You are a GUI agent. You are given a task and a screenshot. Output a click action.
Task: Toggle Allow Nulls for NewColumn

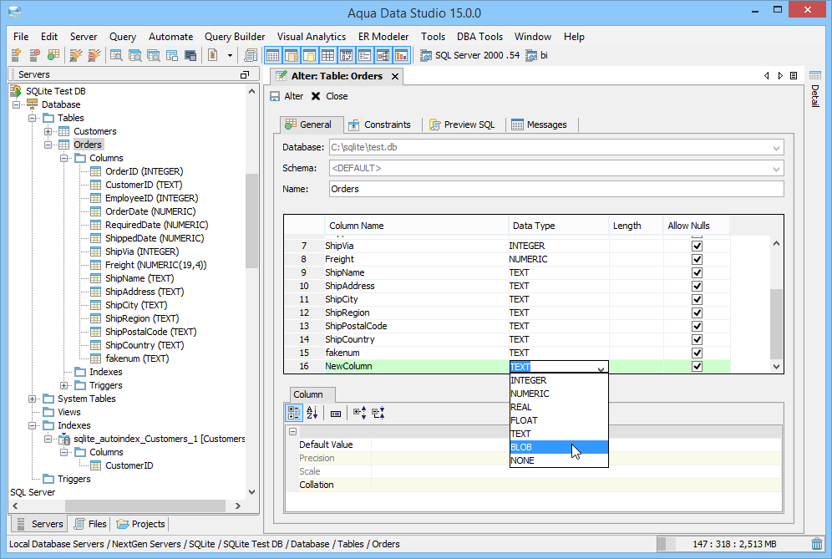(698, 366)
